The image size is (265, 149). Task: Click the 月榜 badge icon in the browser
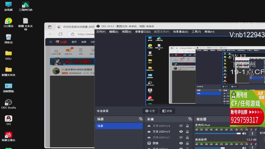click(x=81, y=51)
